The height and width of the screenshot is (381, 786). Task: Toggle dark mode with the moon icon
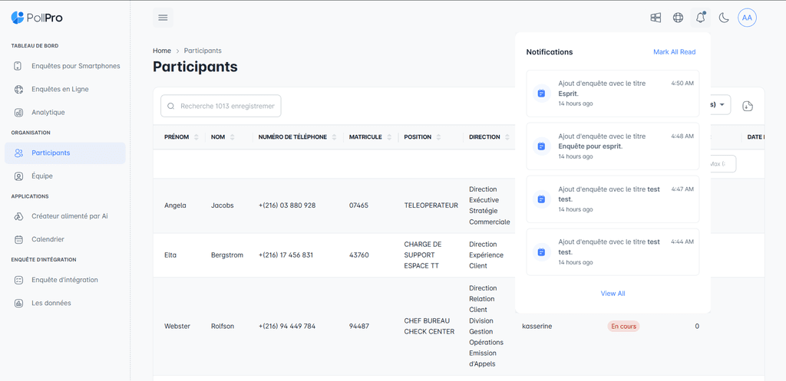click(x=723, y=18)
